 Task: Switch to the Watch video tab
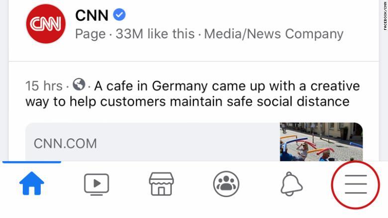(x=96, y=185)
